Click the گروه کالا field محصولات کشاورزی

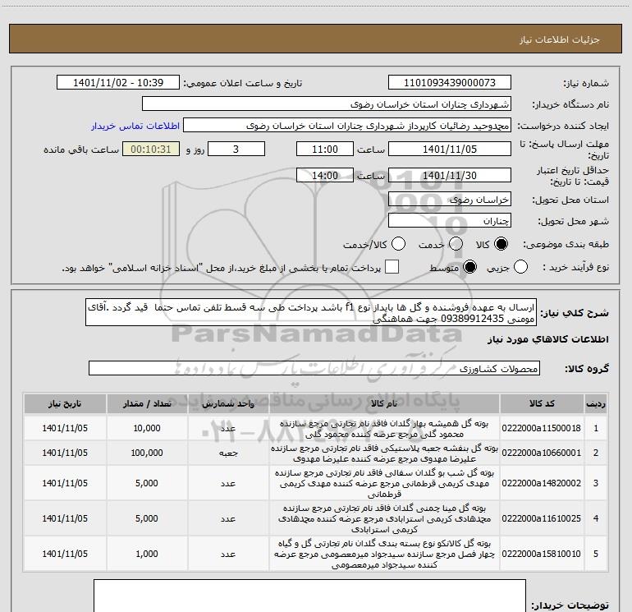point(314,368)
